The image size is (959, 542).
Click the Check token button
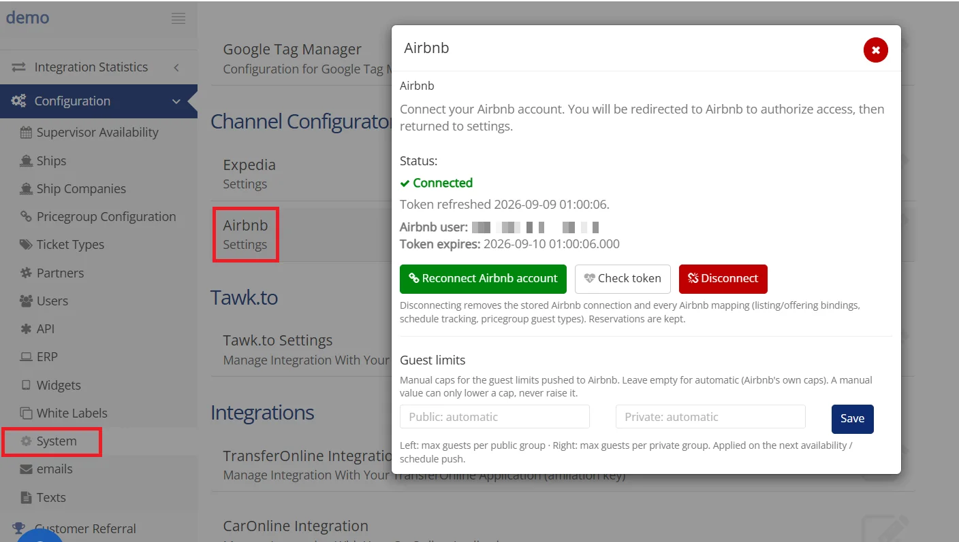point(623,279)
